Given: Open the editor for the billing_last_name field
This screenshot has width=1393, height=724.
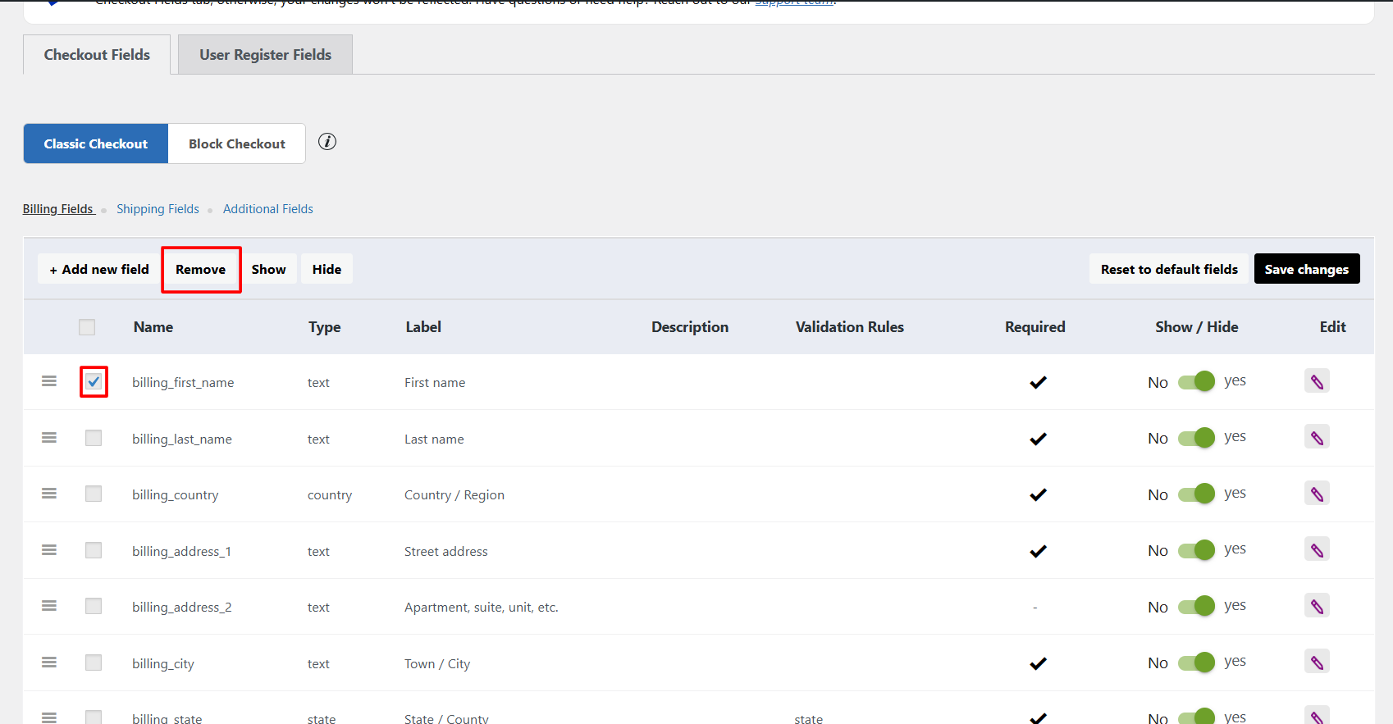Looking at the screenshot, I should click(x=1317, y=438).
